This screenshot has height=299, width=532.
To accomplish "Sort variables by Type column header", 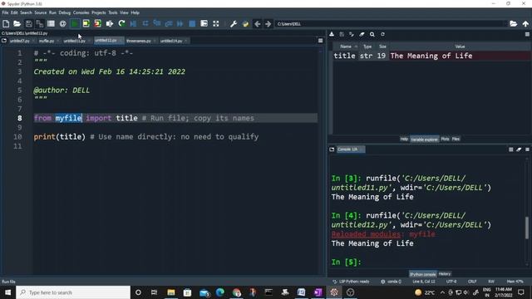I will coord(367,47).
